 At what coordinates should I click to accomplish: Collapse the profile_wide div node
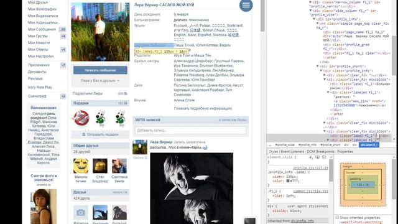[310, 11]
